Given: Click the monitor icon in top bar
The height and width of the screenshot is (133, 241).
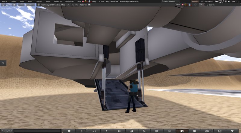Looking at the screenshot, I should 220,2.
